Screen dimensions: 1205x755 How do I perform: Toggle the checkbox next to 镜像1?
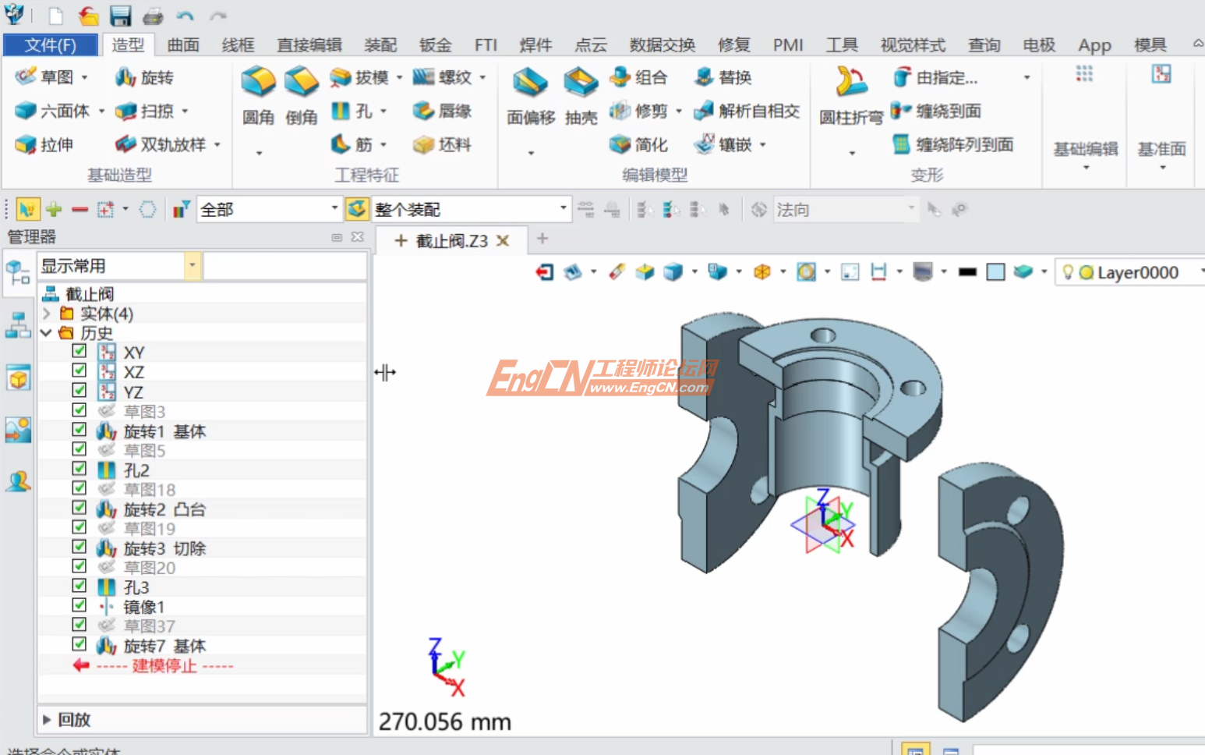point(79,605)
